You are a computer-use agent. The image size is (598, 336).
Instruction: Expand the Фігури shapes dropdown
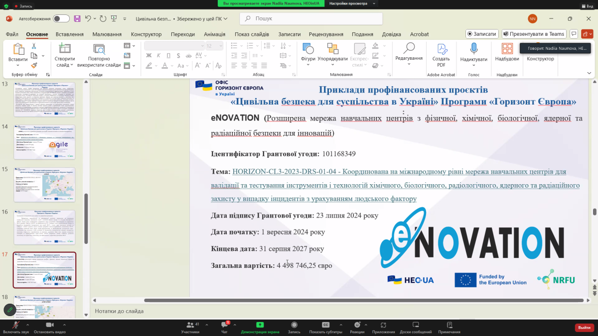click(x=308, y=53)
